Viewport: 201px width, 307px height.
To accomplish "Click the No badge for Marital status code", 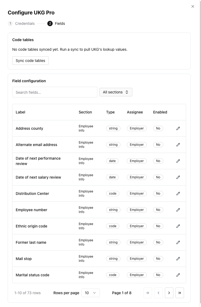I will pos(158,275).
